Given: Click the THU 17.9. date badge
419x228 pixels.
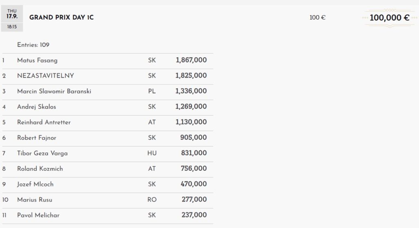Looking at the screenshot, I should click(12, 14).
